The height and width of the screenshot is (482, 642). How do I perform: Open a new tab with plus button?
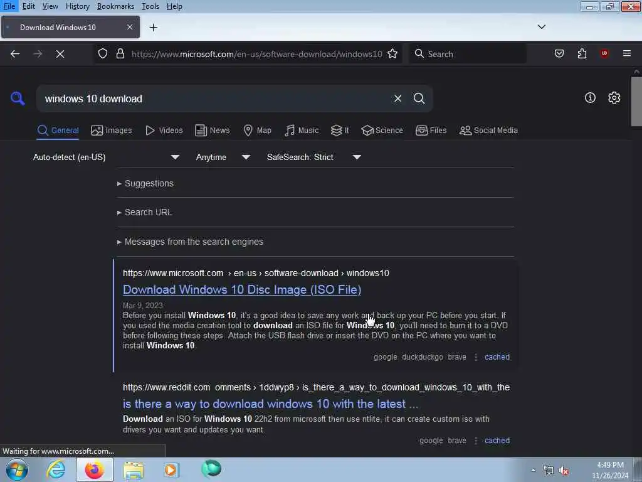[x=154, y=28]
